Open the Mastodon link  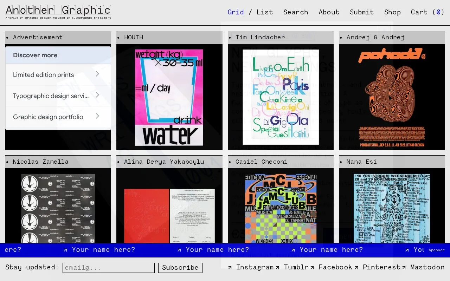(x=423, y=267)
